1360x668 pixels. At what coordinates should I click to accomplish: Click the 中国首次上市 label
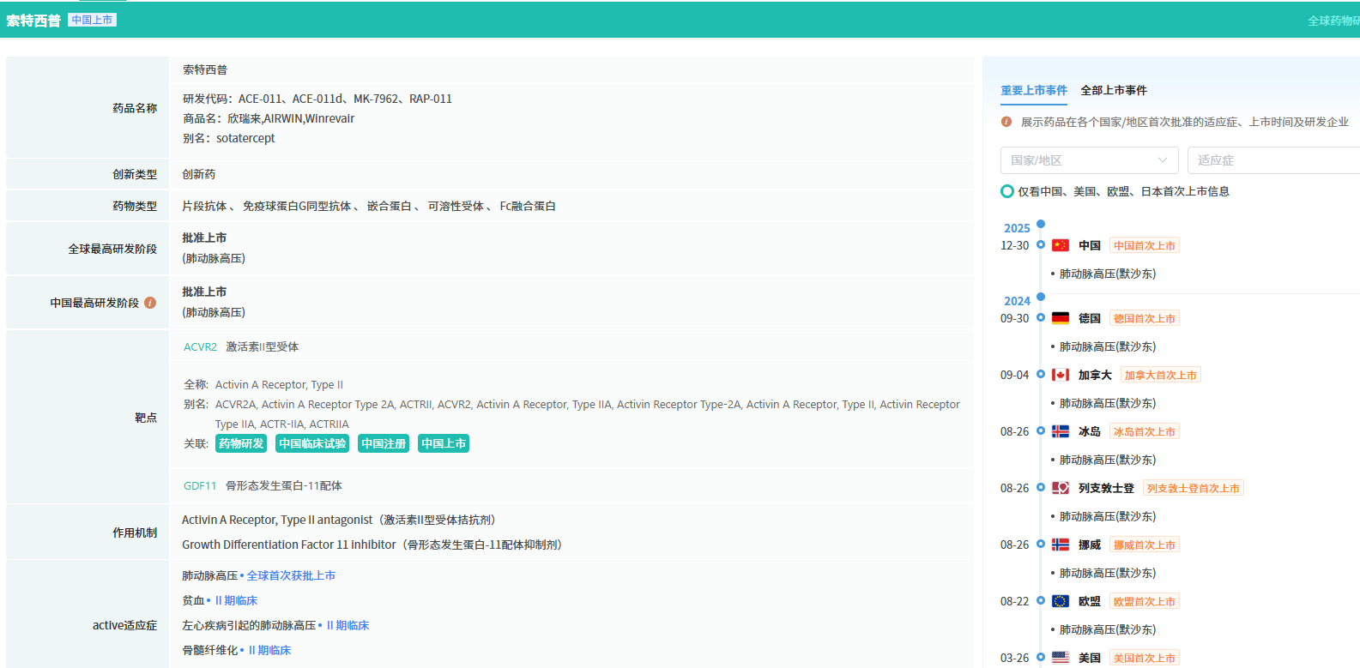(1145, 245)
